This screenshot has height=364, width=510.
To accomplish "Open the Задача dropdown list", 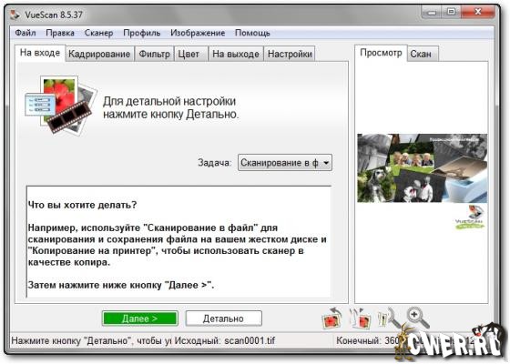I will tap(285, 163).
